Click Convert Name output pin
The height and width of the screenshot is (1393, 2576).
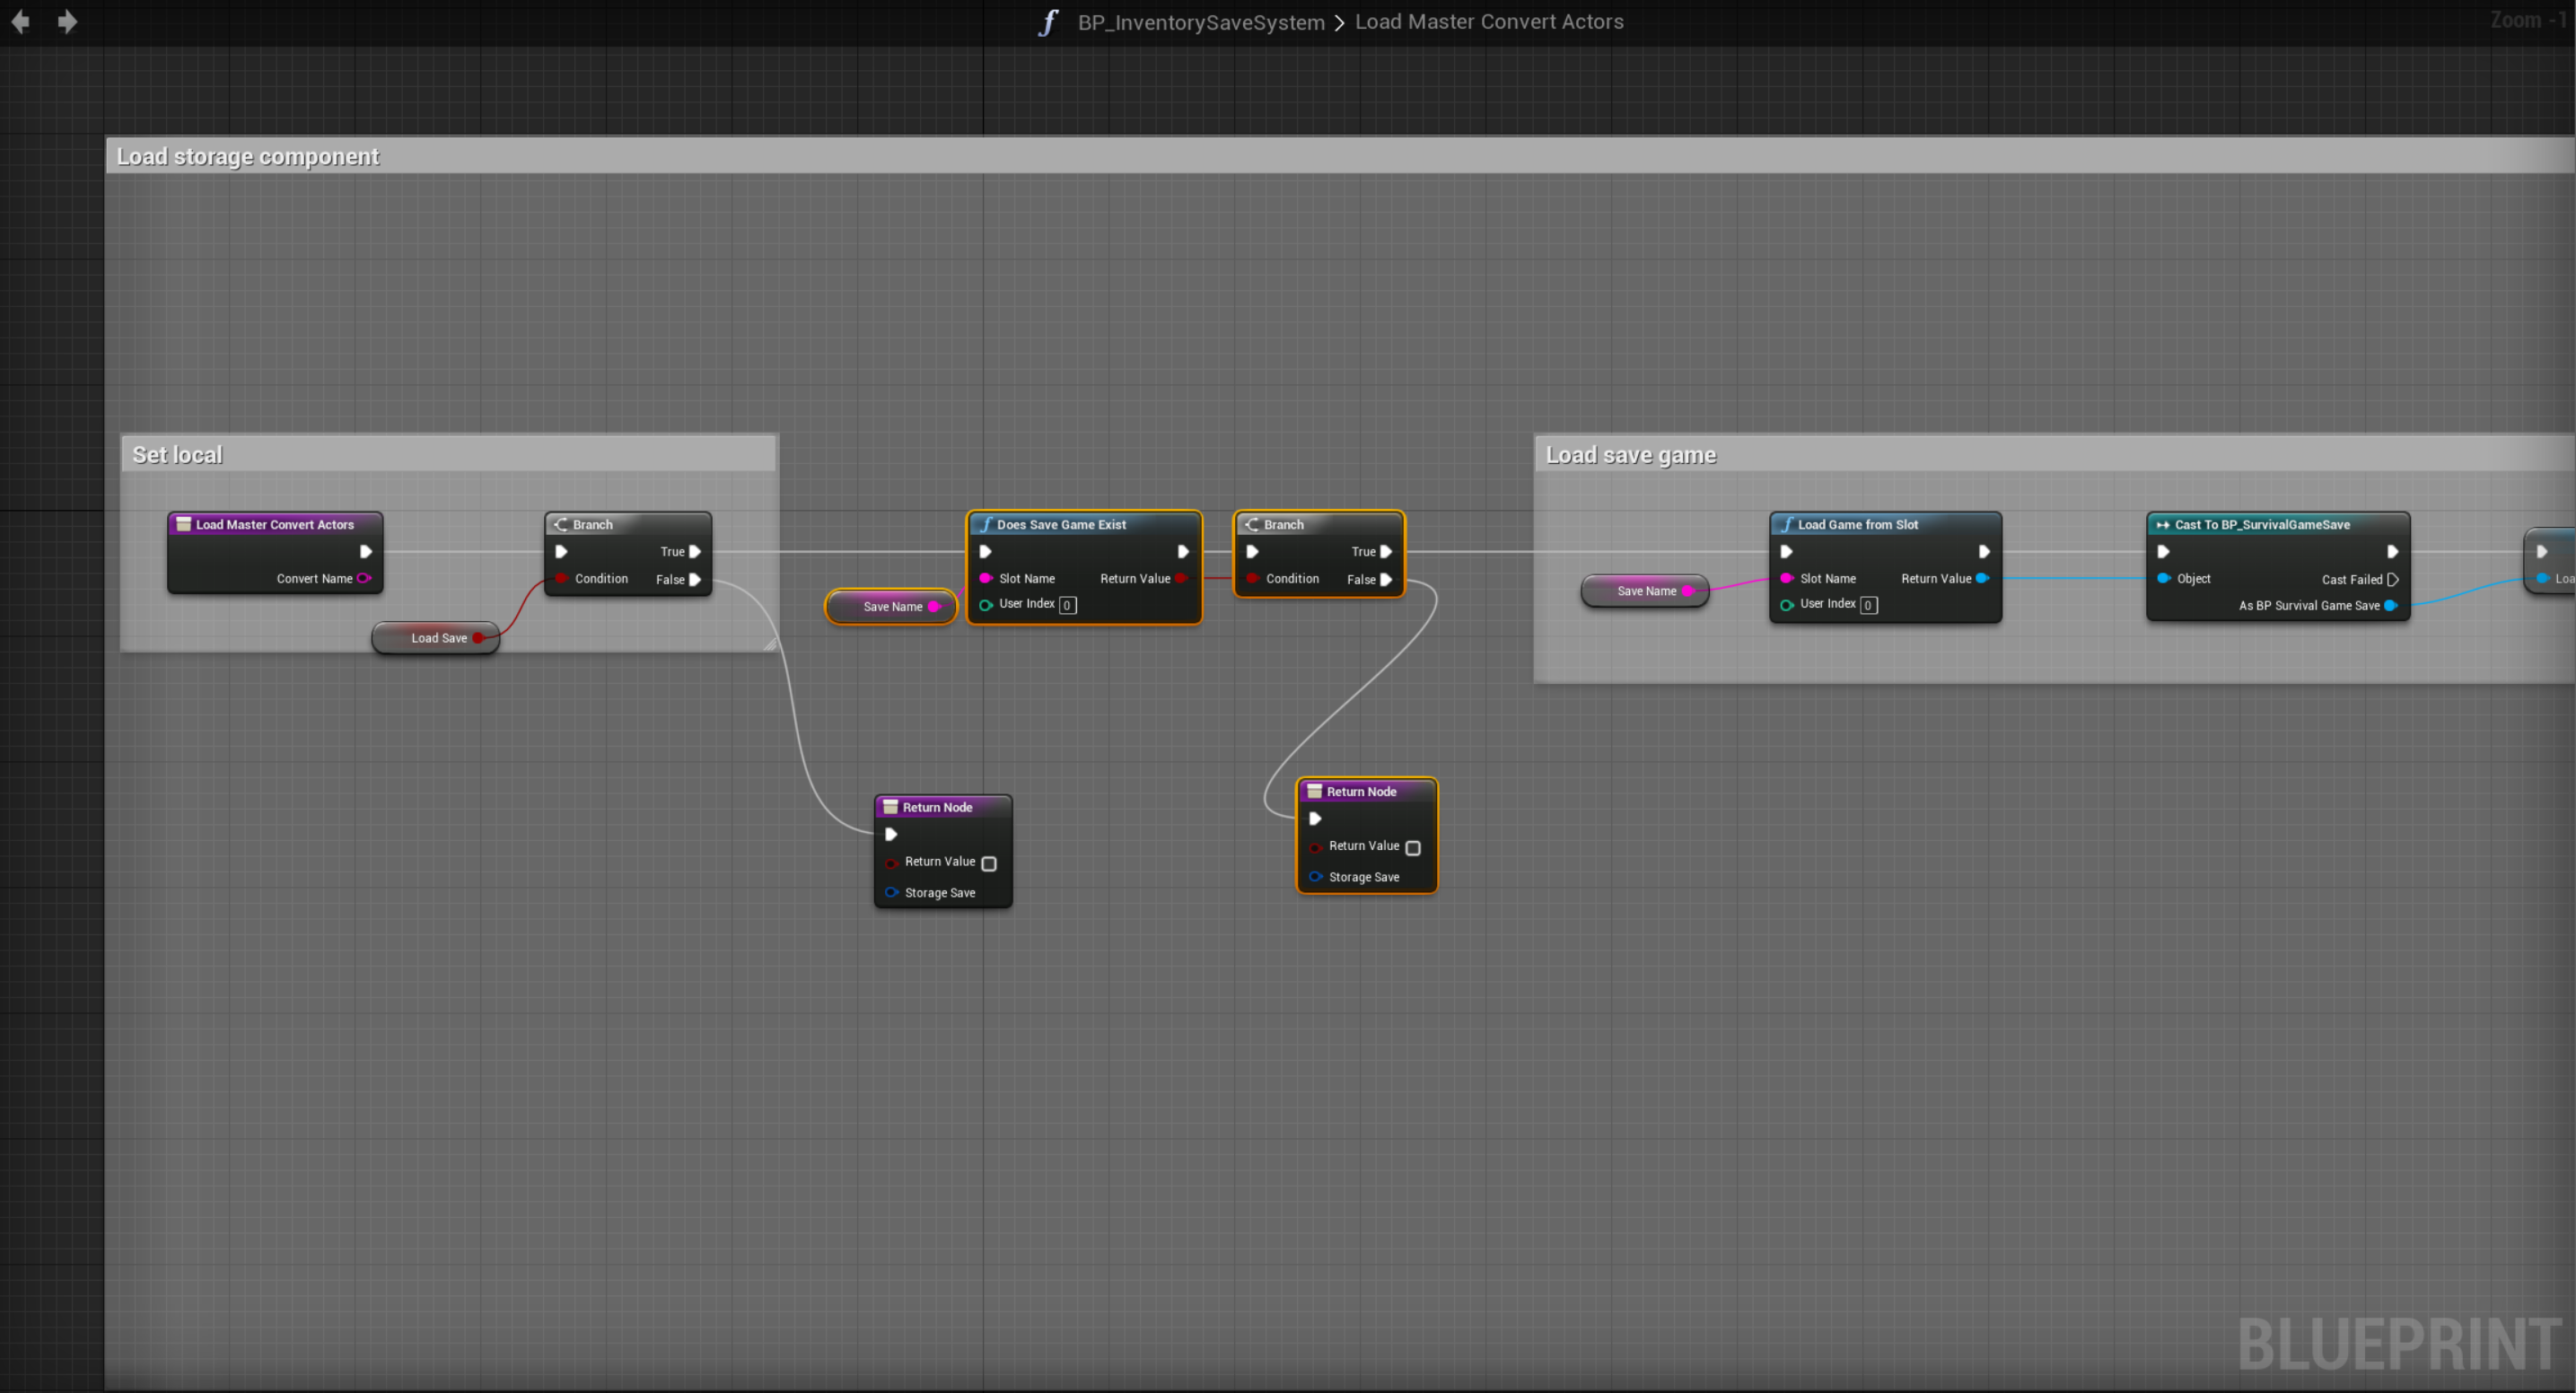pyautogui.click(x=364, y=578)
